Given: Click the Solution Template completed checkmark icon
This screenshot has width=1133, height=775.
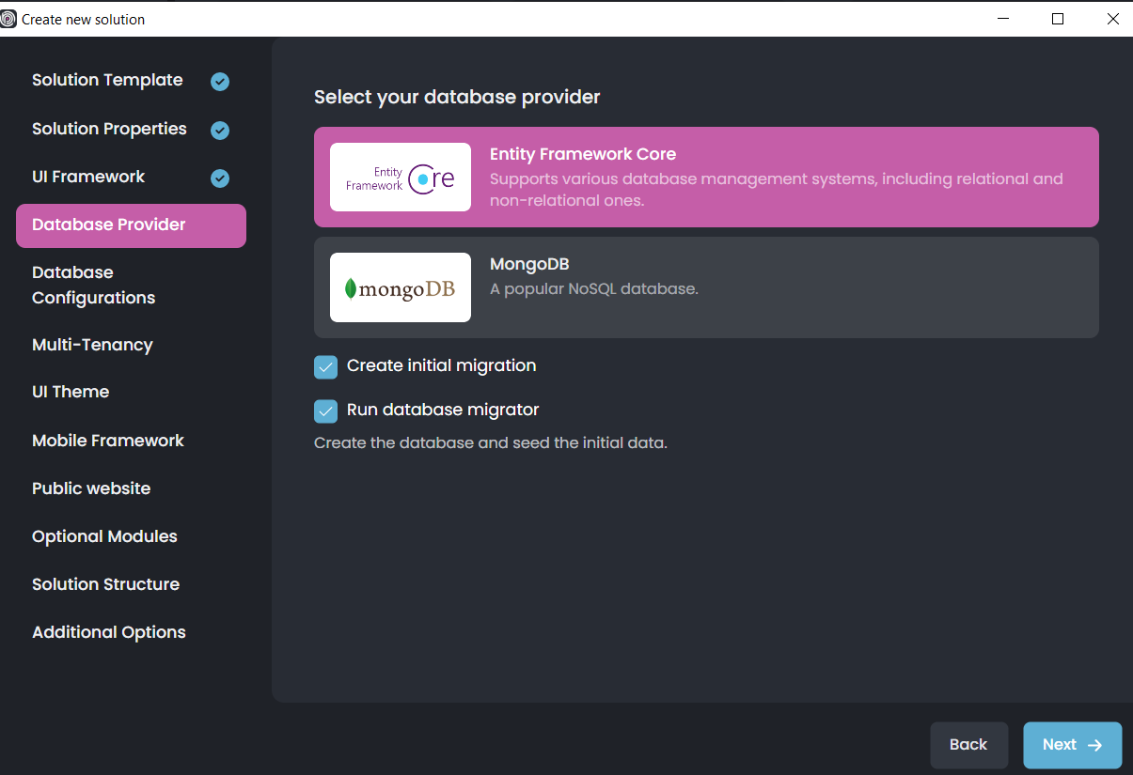Looking at the screenshot, I should 220,82.
